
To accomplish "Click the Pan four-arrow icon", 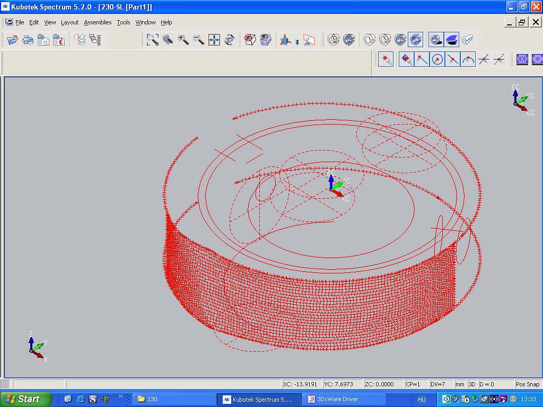I will coord(214,40).
